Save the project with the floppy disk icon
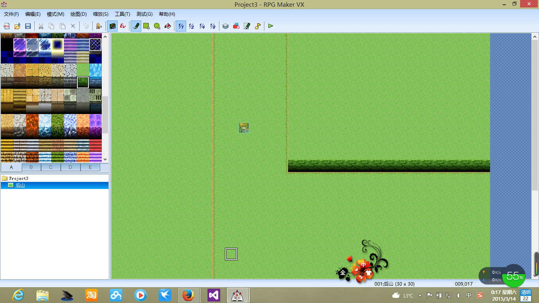Image resolution: width=539 pixels, height=303 pixels. pos(28,26)
